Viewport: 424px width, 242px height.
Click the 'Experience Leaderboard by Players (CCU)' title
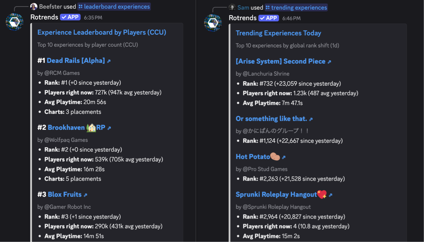pos(102,32)
